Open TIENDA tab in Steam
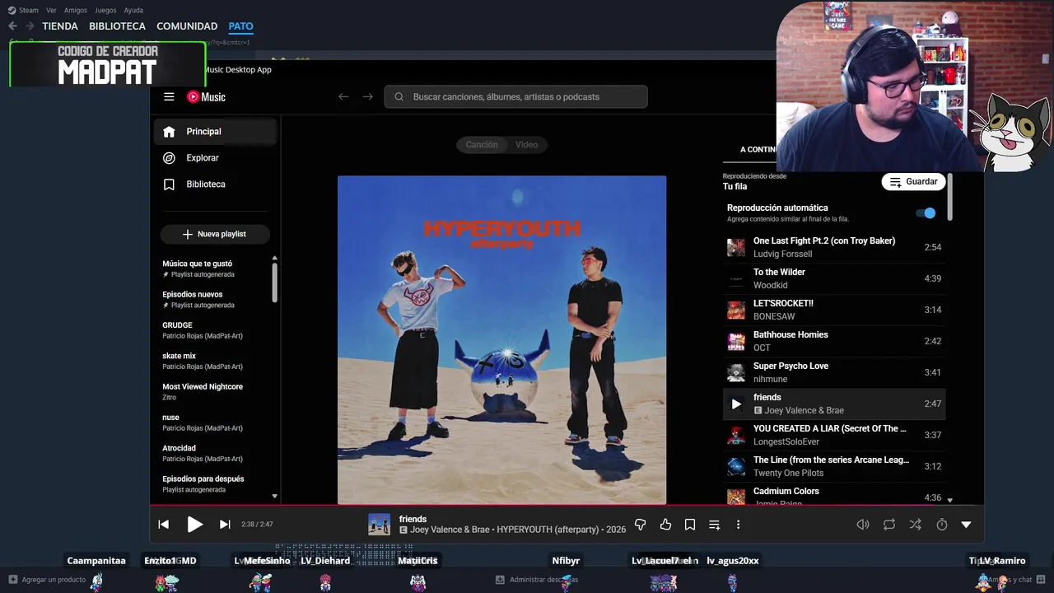This screenshot has width=1054, height=593. [x=60, y=26]
